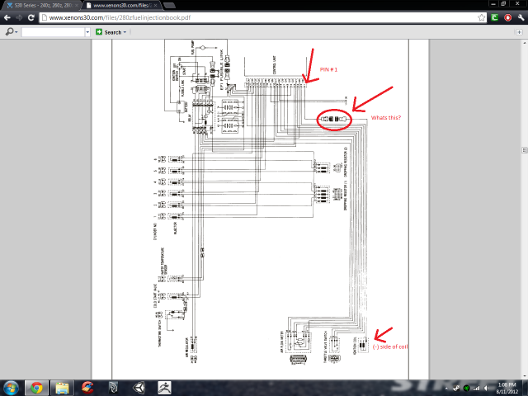The height and width of the screenshot is (396, 528).
Task: Open the Windows Start menu
Action: pyautogui.click(x=11, y=387)
